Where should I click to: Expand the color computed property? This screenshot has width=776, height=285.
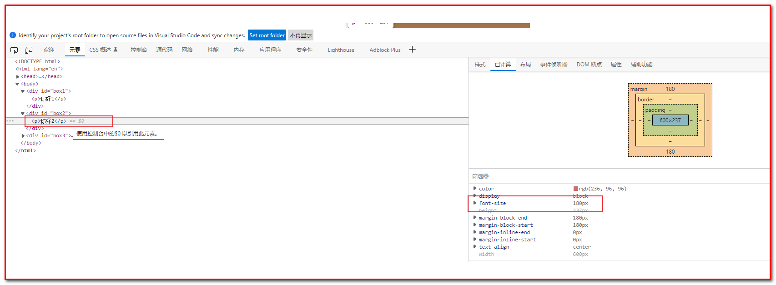[x=475, y=188]
